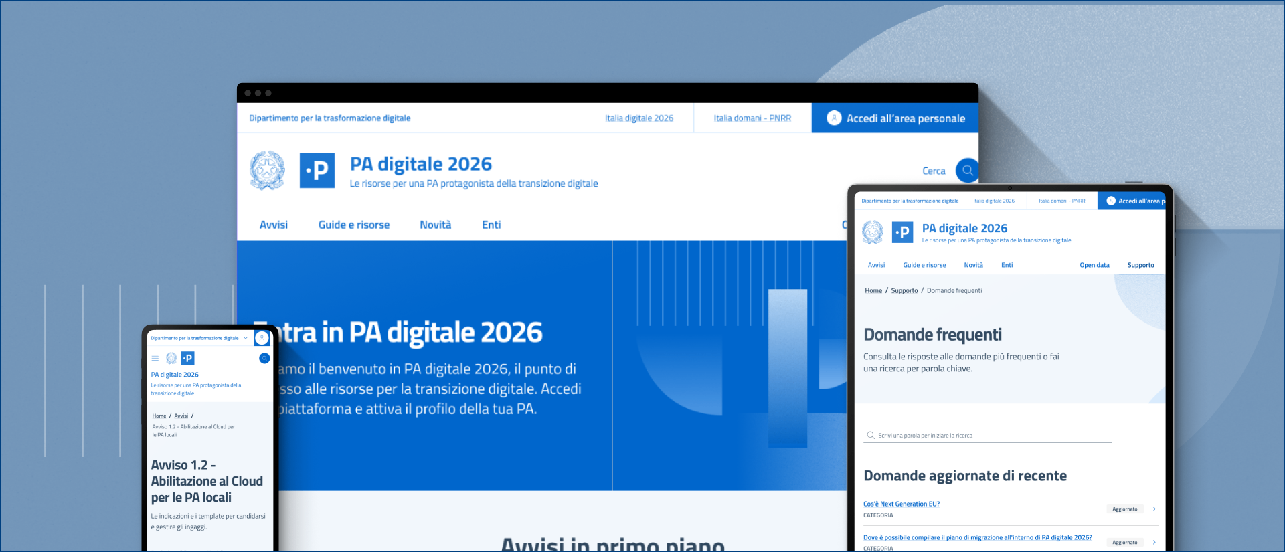
Task: Click the Accedi all'area button on tablet
Action: (x=1132, y=201)
